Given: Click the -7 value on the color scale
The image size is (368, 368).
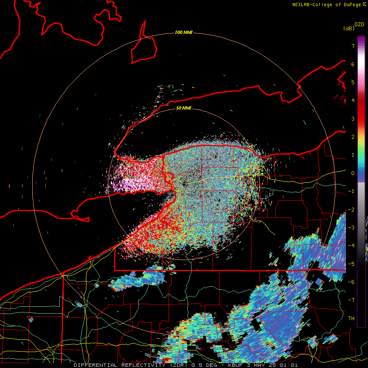Looking at the screenshot, I should coord(351,300).
